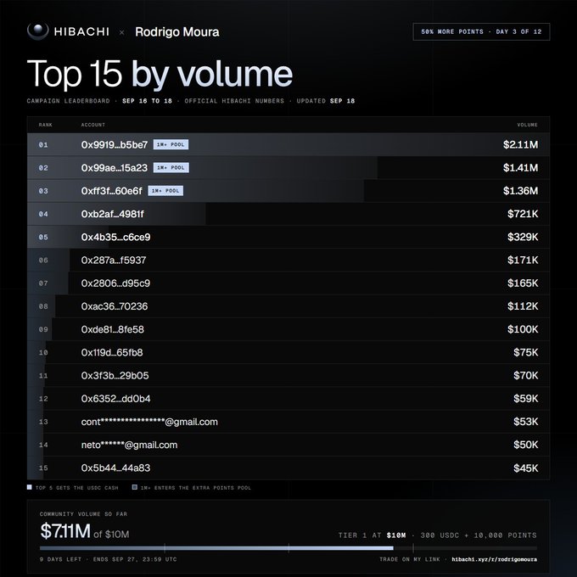This screenshot has height=577, width=577.
Task: Select account 0xde81...8fe58
Action: (x=113, y=329)
